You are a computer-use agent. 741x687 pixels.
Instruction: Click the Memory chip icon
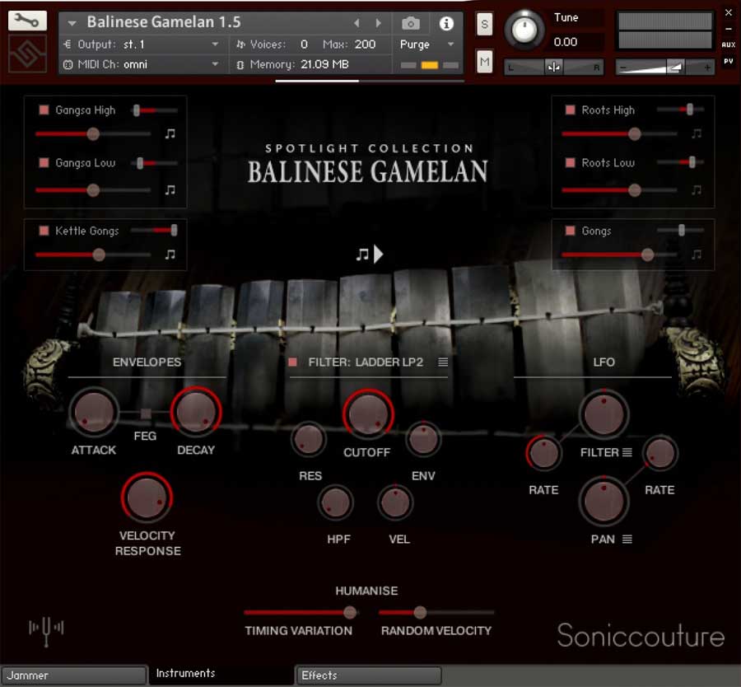point(240,65)
